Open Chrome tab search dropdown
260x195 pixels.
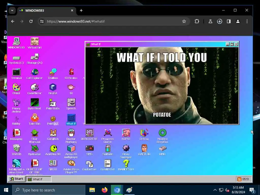(12, 10)
